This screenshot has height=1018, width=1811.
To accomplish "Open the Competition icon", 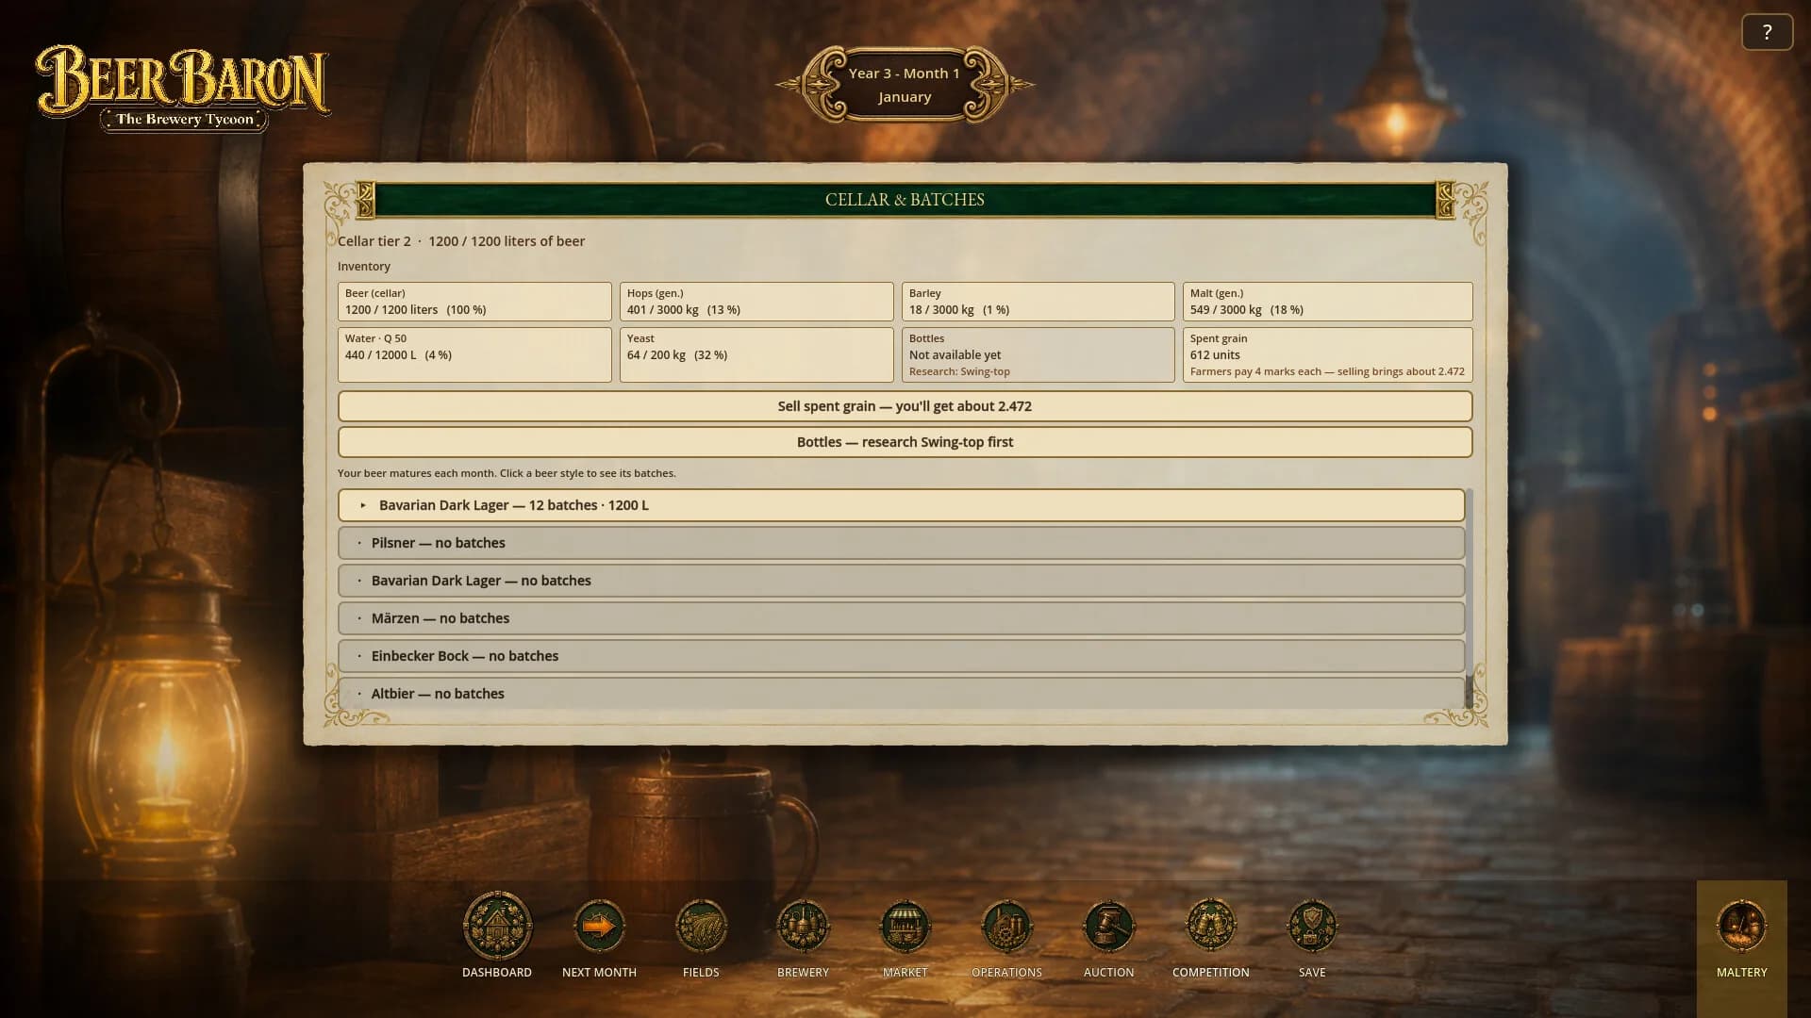I will point(1210,927).
